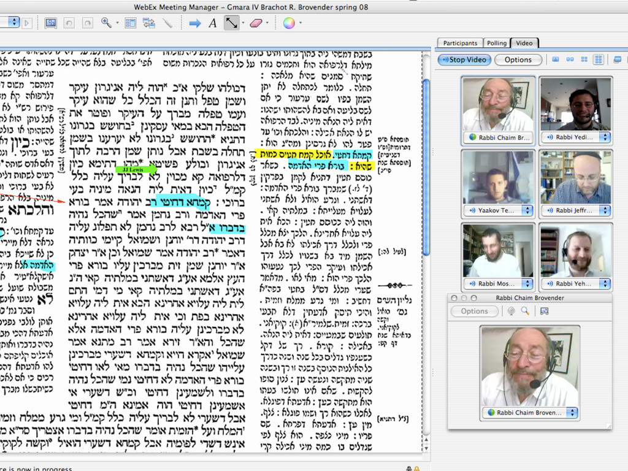Switch to six-video layout
628x471 pixels.
(599, 59)
